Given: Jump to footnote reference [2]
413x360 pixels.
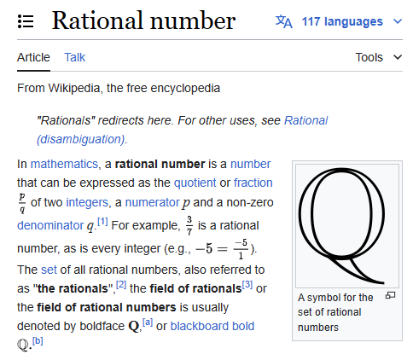Looking at the screenshot, I should (121, 285).
